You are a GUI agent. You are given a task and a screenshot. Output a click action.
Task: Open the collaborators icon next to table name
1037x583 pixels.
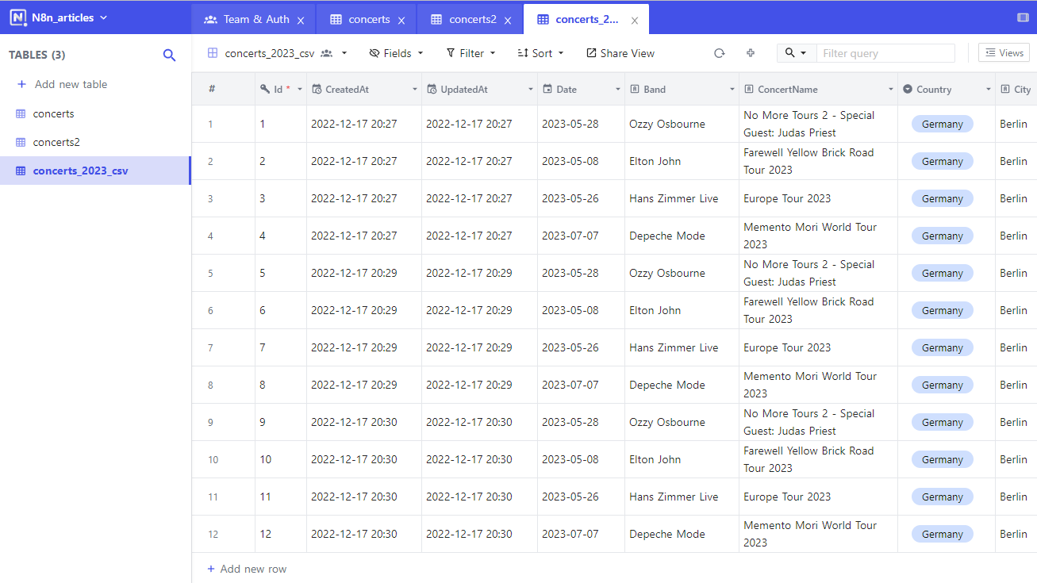click(328, 52)
